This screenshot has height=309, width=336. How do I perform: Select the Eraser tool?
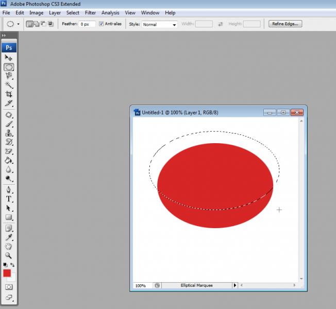(9, 151)
